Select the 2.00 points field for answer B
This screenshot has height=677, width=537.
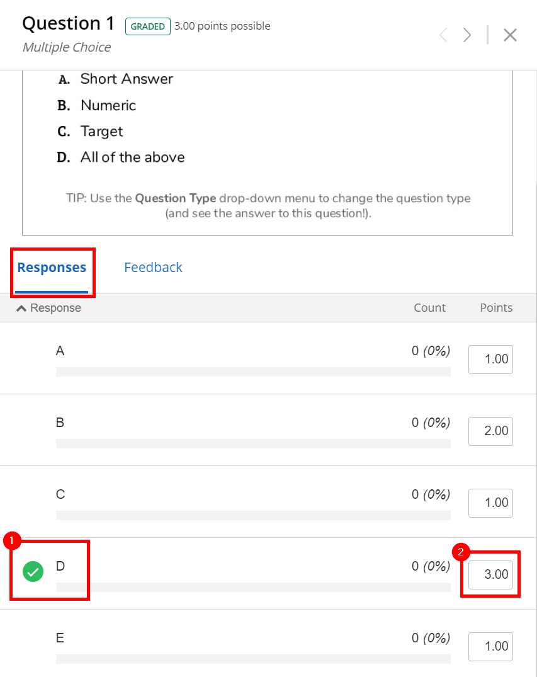click(x=490, y=431)
